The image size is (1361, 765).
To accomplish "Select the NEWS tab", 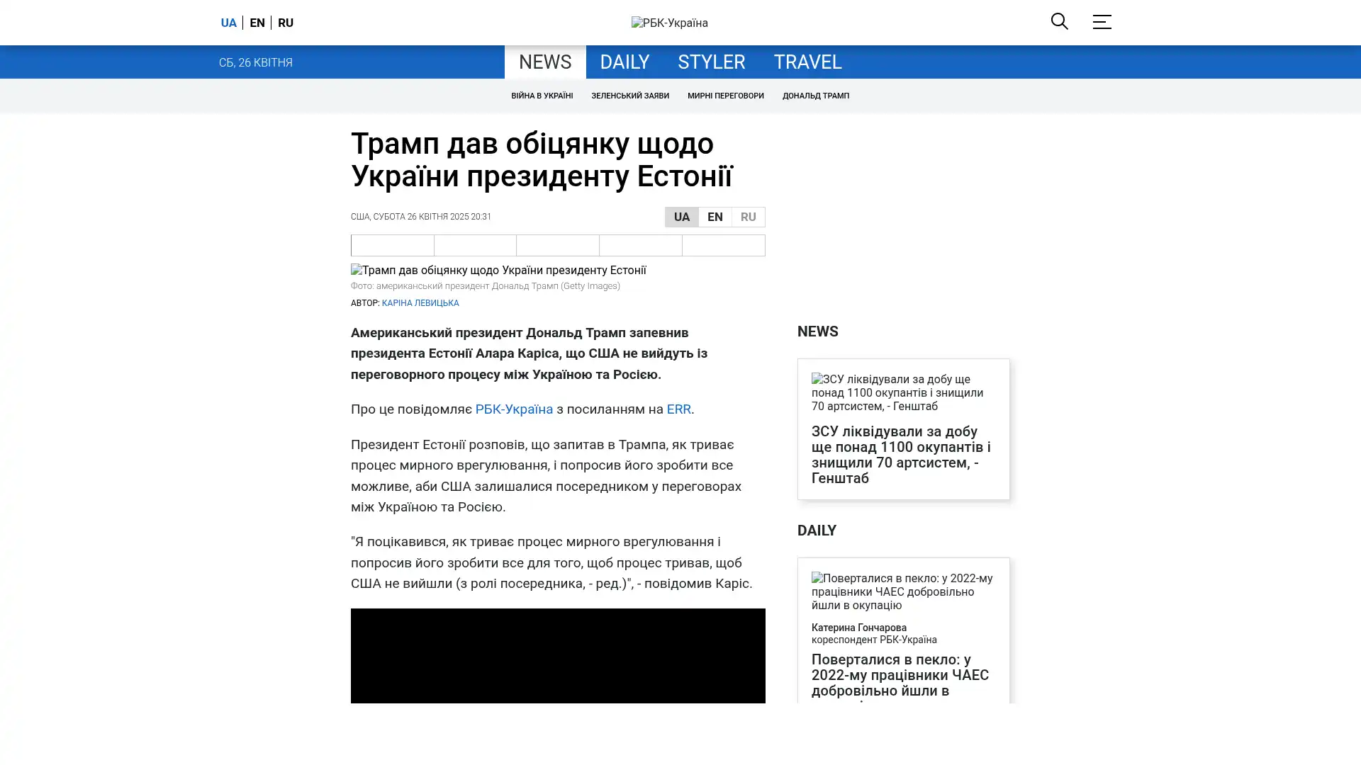I will [x=544, y=62].
